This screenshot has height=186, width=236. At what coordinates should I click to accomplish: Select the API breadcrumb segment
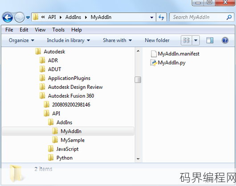(52, 17)
